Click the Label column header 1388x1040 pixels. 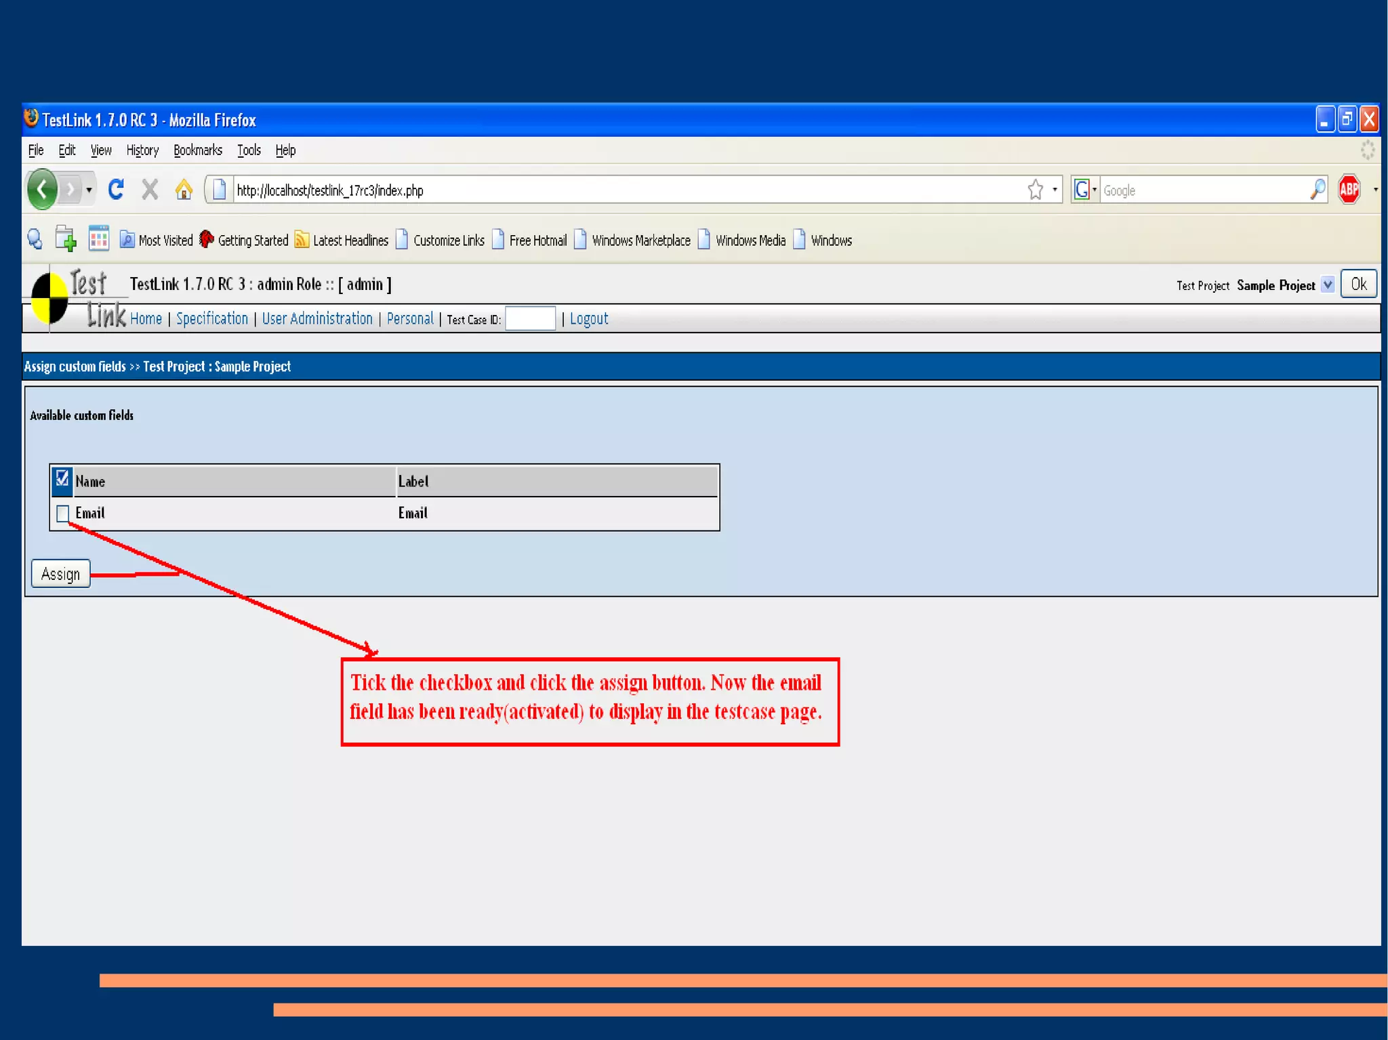pyautogui.click(x=557, y=481)
